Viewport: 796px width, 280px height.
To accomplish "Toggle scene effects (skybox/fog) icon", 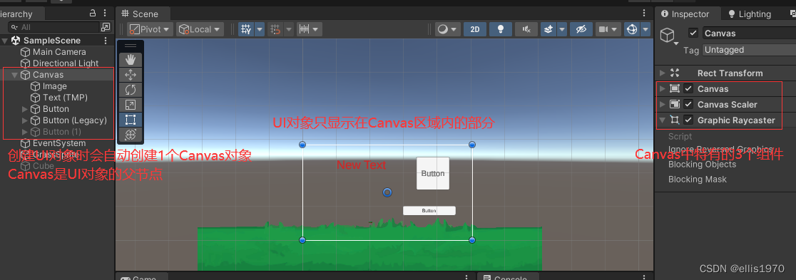I will click(x=548, y=29).
